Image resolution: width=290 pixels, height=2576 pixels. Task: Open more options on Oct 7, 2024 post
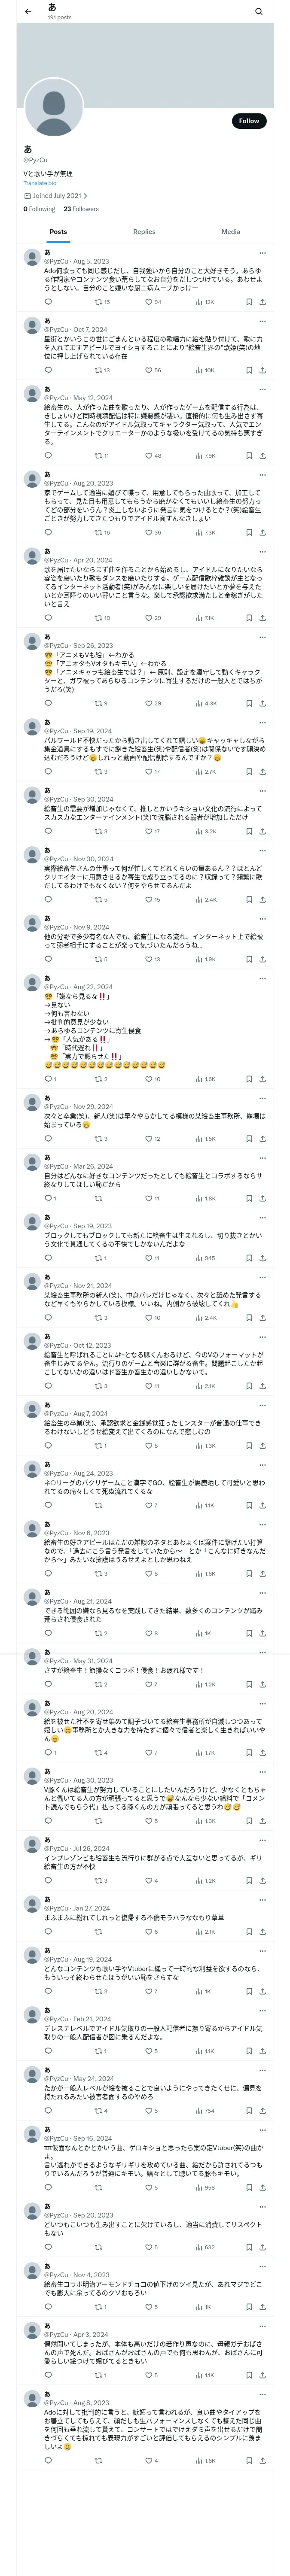[x=262, y=321]
